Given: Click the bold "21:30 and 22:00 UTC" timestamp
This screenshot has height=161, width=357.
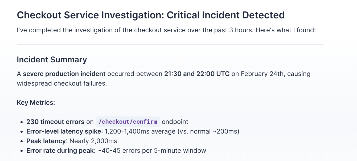Looking at the screenshot, I should 197,74.
